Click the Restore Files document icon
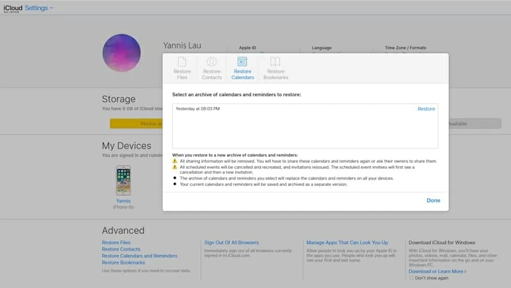Screen dimensions: 511x288 182,62
